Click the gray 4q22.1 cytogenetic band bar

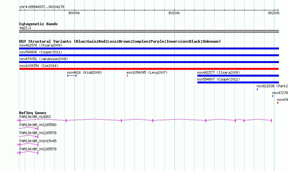pyautogui.click(x=149, y=31)
